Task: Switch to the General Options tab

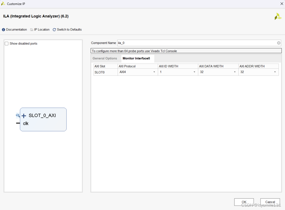Action: (x=105, y=58)
